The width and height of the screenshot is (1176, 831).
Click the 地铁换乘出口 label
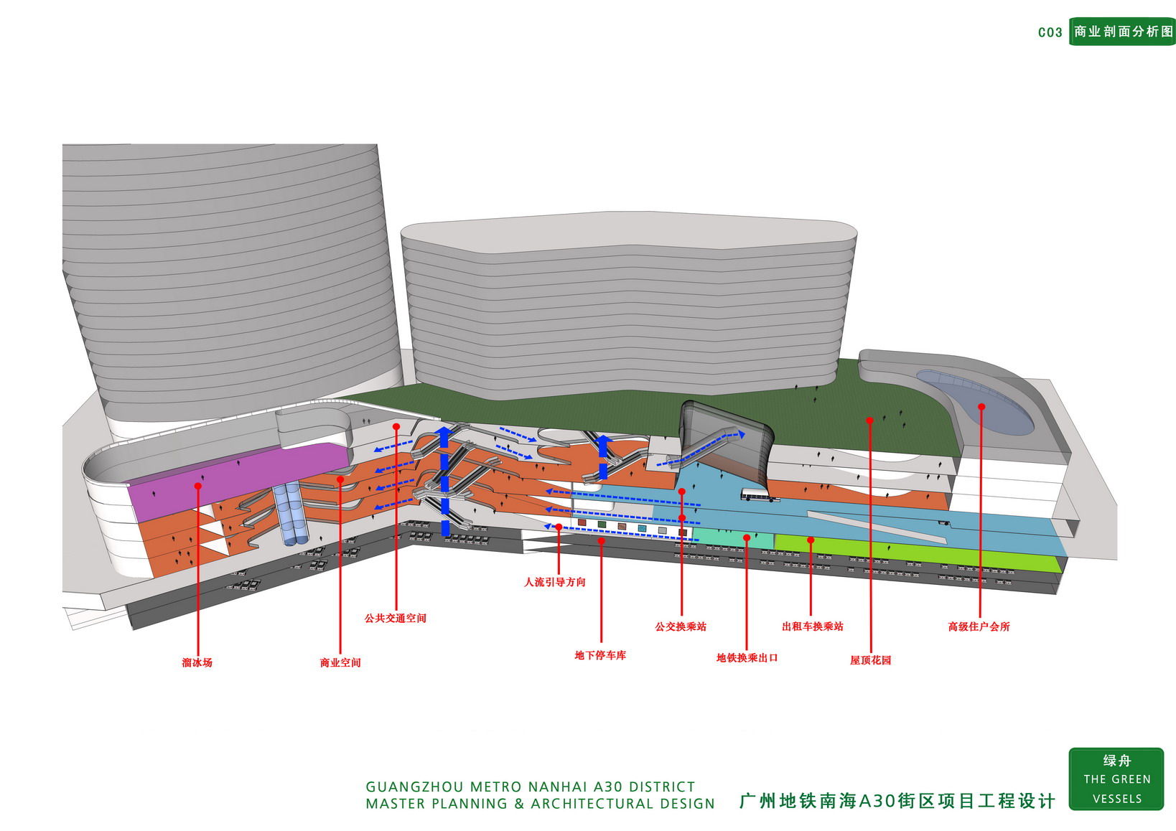click(x=747, y=658)
